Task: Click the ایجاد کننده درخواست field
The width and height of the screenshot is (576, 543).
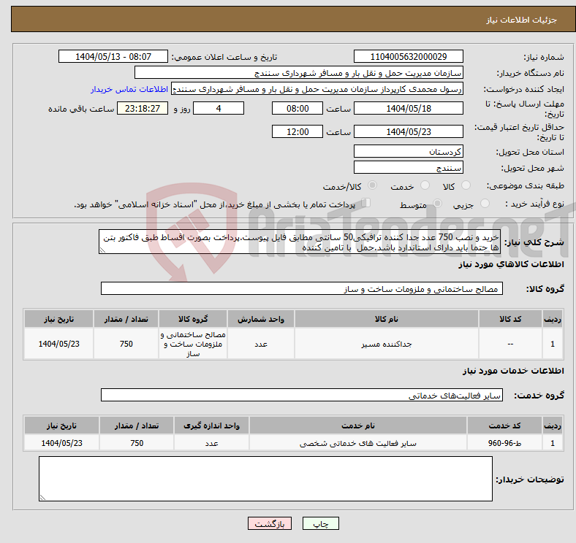Action: click(317, 89)
